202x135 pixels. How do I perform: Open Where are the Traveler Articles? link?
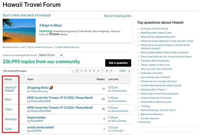coord(159,81)
